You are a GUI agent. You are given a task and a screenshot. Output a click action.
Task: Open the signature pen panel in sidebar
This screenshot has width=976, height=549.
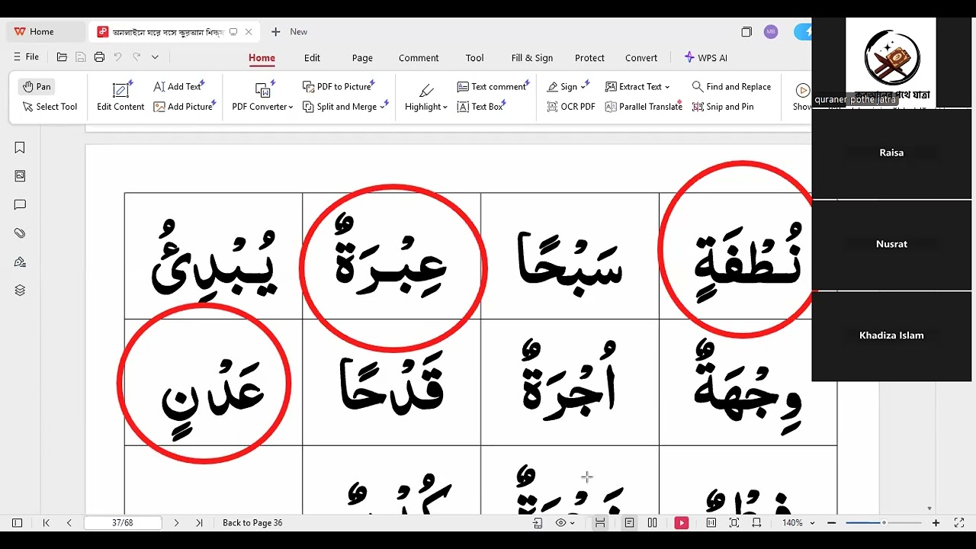(20, 262)
